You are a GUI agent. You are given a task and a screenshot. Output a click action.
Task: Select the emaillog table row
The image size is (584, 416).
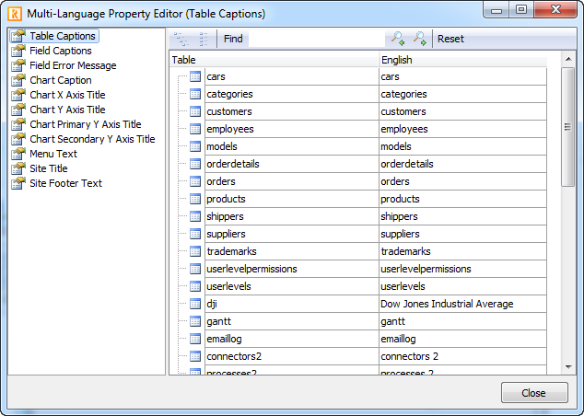pos(292,339)
